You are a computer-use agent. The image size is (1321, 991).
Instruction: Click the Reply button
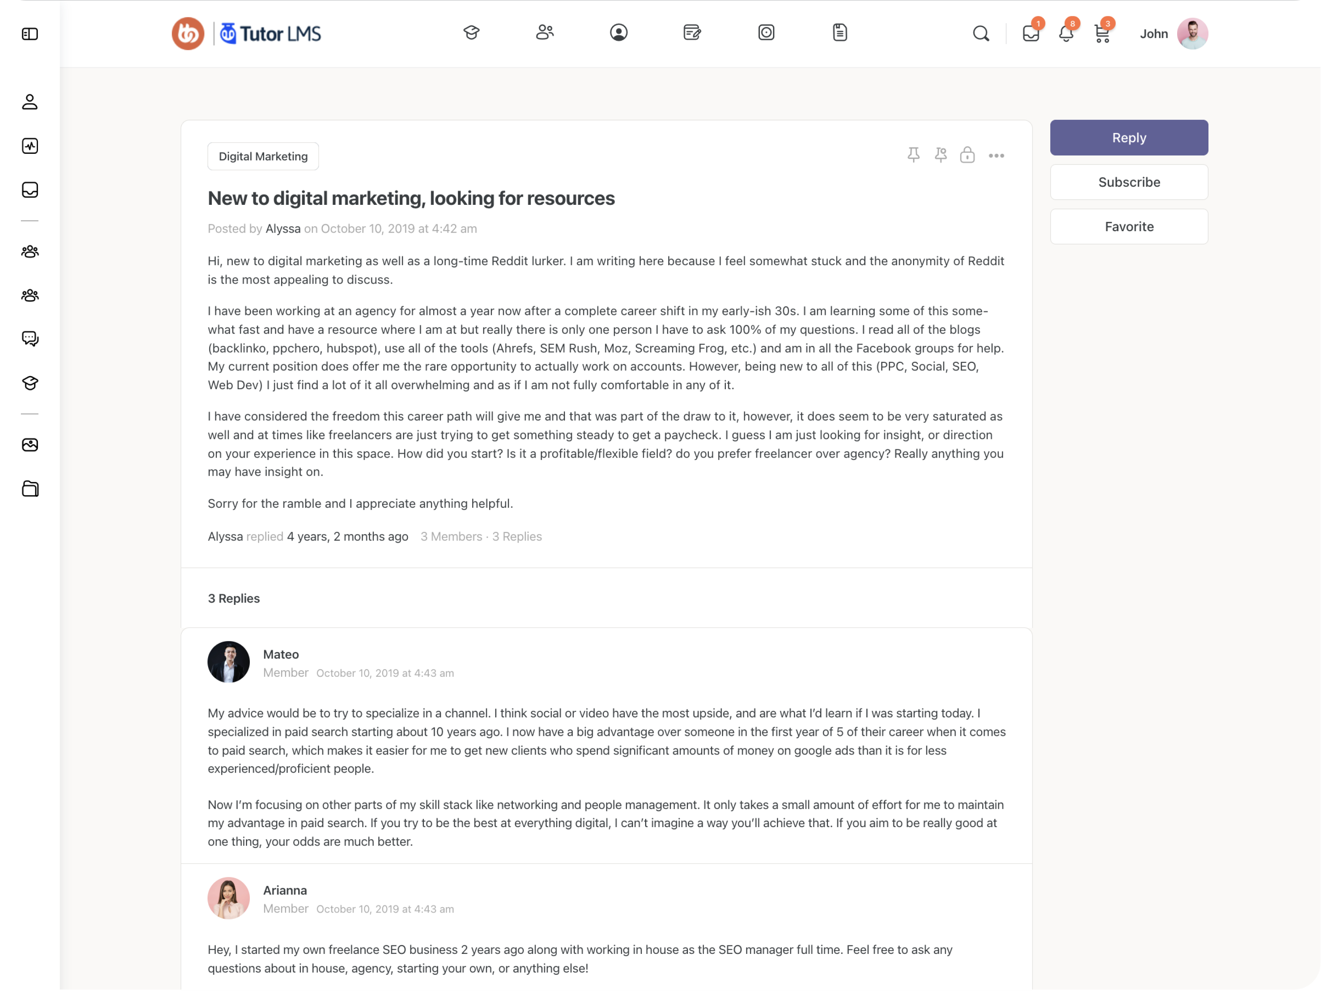(x=1129, y=137)
